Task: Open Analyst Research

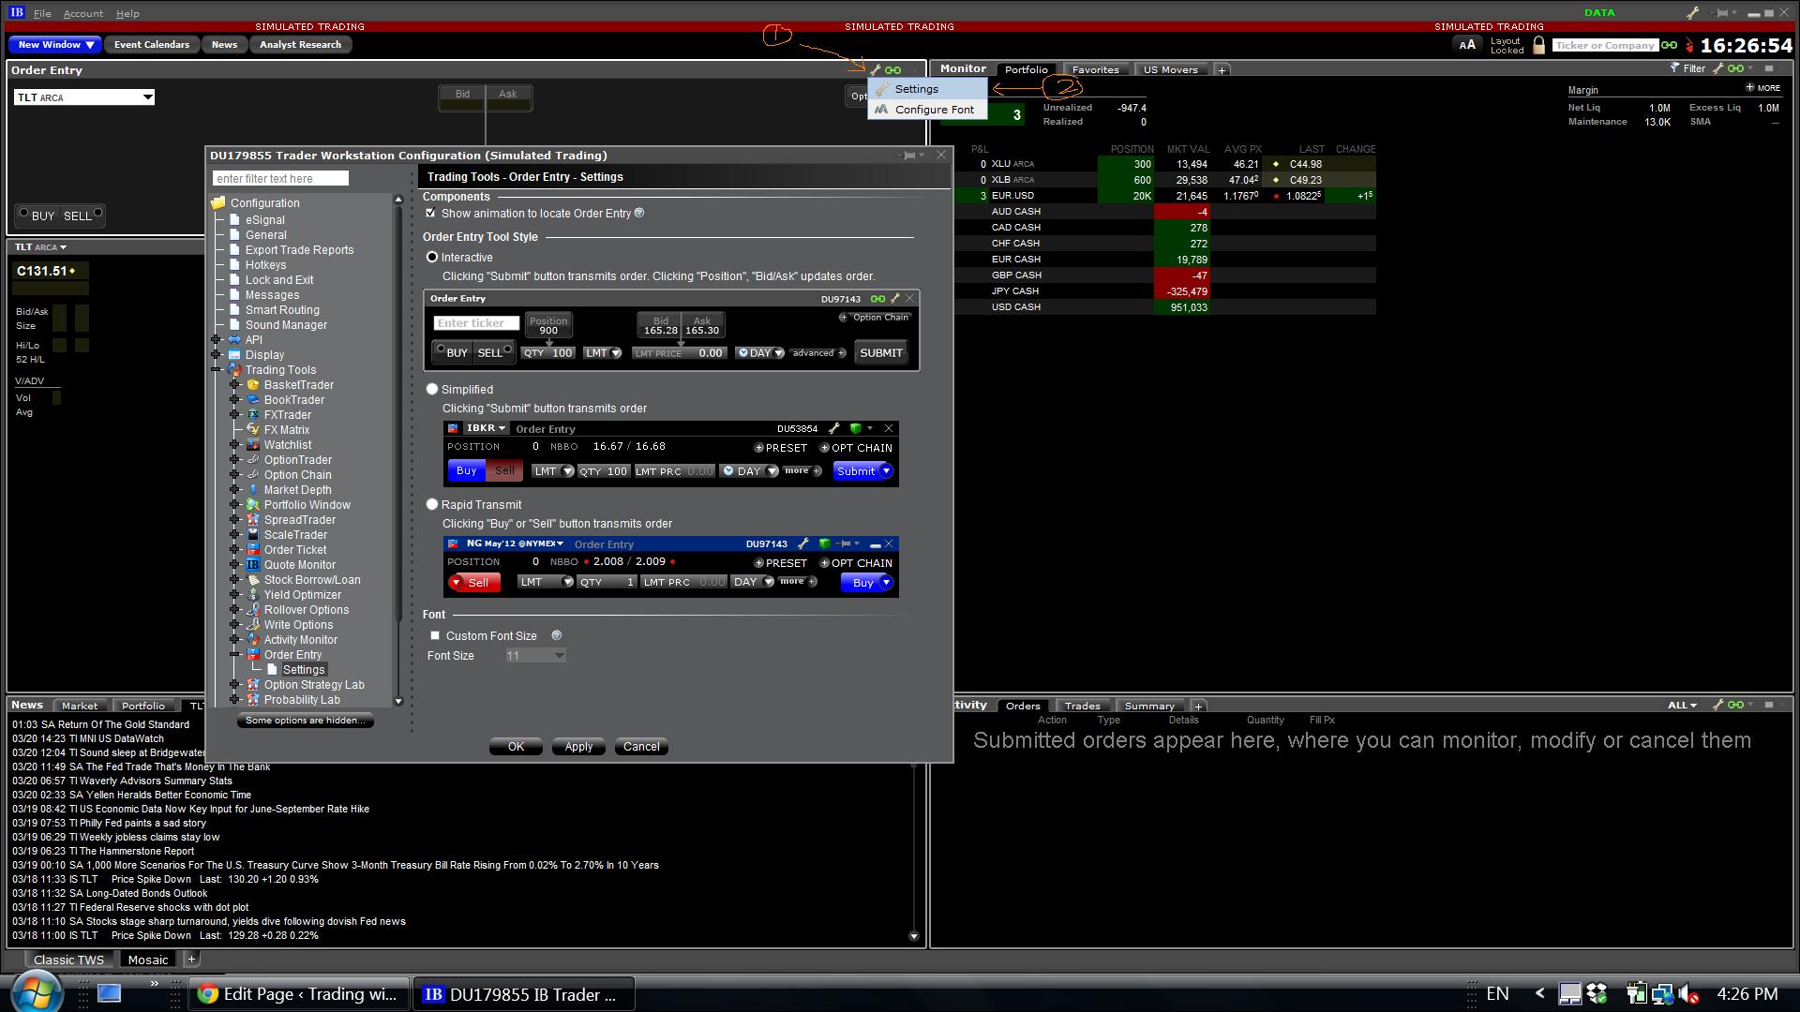Action: coord(300,44)
